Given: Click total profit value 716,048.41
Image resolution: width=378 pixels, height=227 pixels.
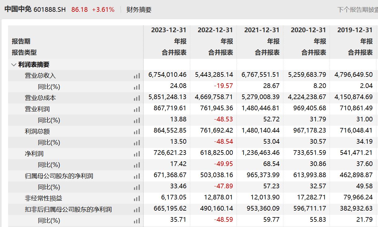Looking at the screenshot, I should [356, 130].
